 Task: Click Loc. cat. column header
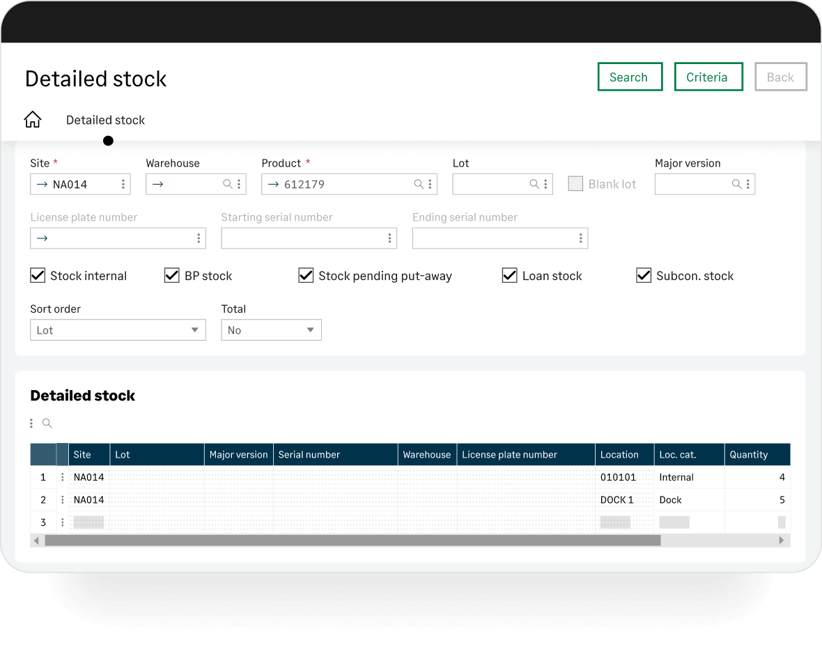coord(690,455)
